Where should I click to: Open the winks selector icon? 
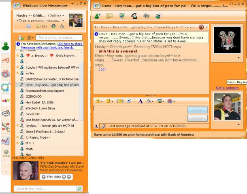tap(109, 101)
